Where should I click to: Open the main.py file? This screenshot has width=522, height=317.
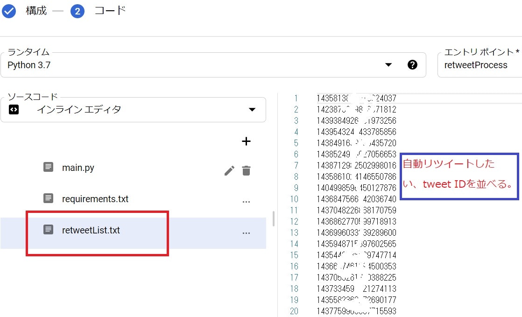click(x=78, y=168)
